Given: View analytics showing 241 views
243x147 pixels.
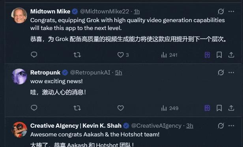Looking at the screenshot, I should coord(169,55).
